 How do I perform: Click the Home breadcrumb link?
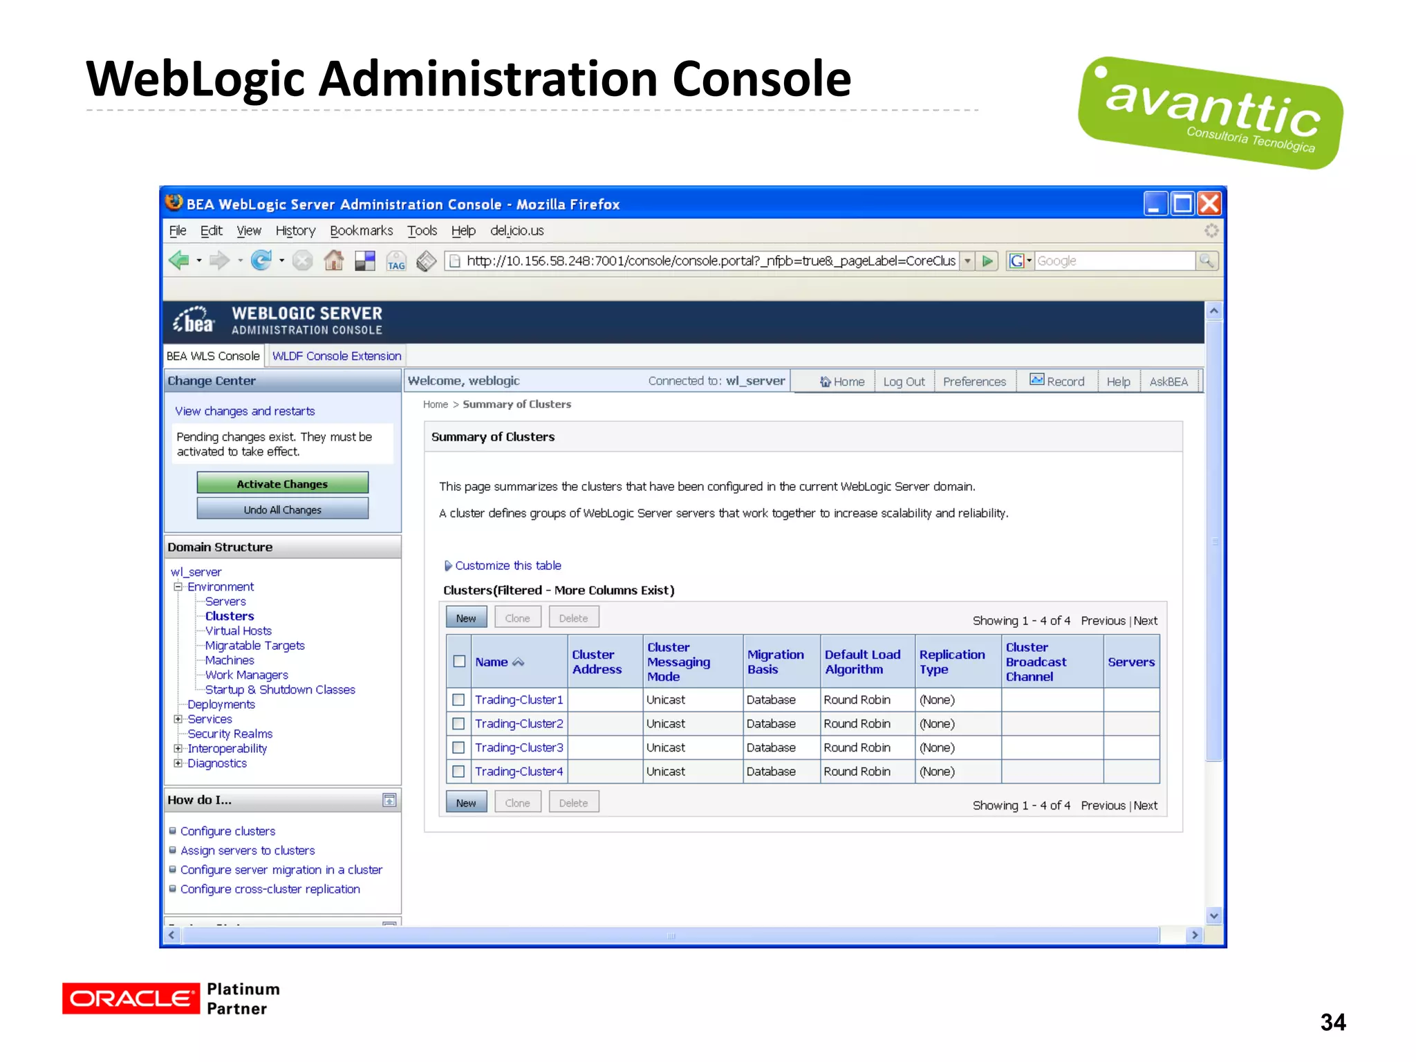click(x=436, y=404)
